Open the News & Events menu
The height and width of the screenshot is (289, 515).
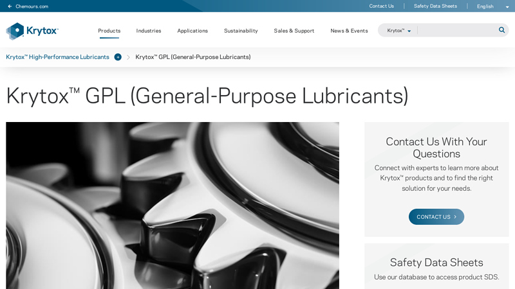coord(349,30)
